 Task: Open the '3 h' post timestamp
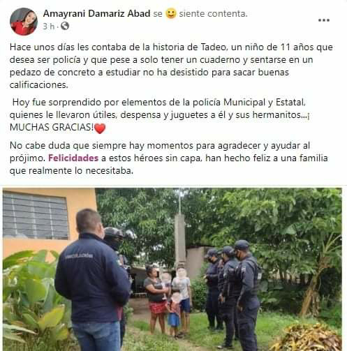coord(48,27)
